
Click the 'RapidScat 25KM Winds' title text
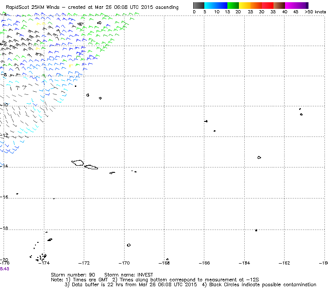coord(33,8)
